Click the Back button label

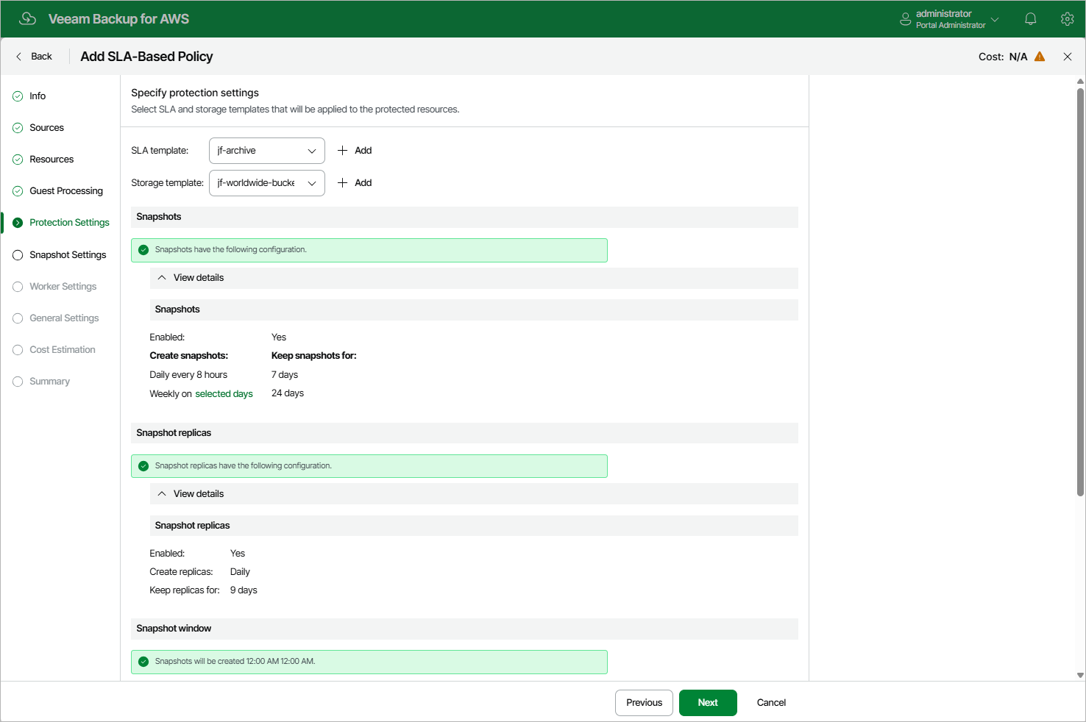[x=41, y=57]
